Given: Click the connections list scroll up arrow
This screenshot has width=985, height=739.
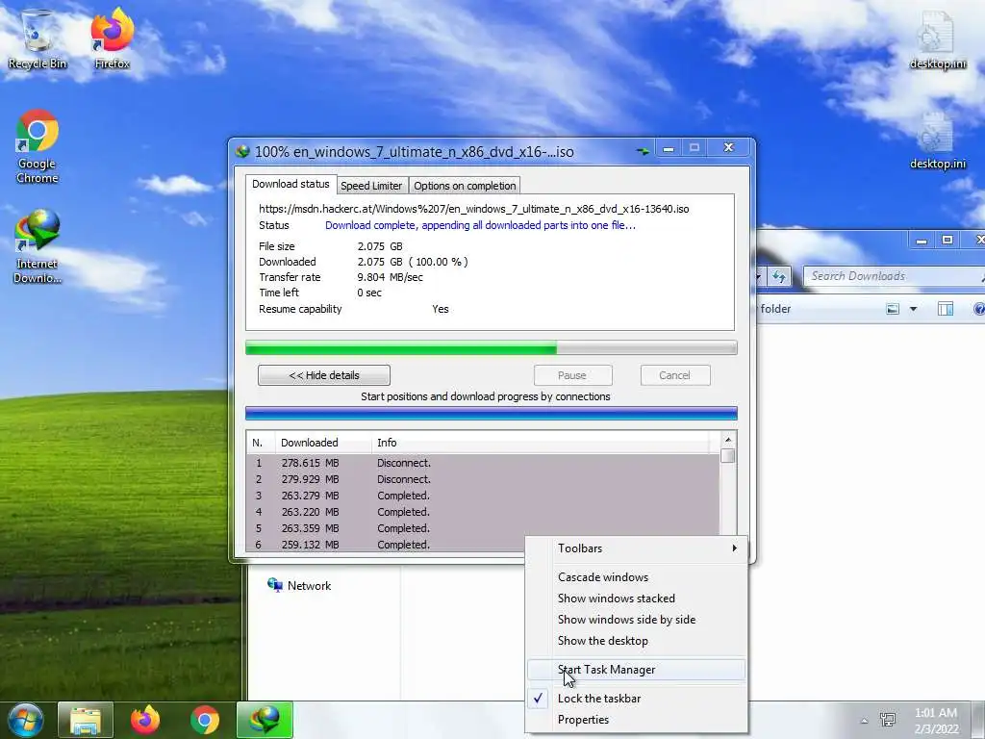Looking at the screenshot, I should (728, 440).
